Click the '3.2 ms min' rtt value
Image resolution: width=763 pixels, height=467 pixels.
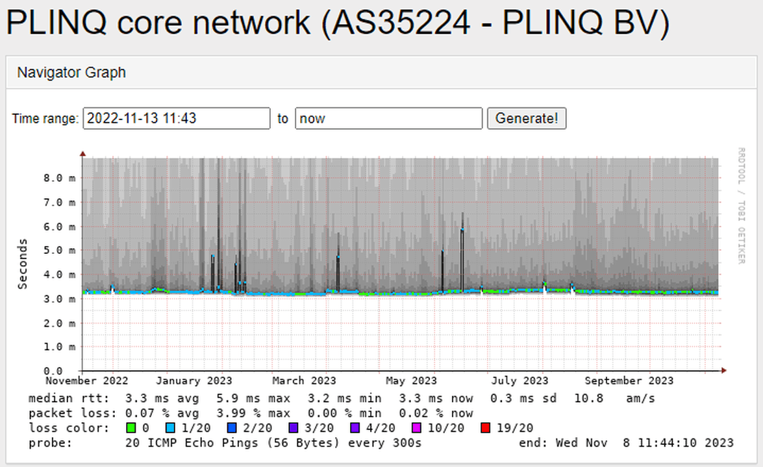345,398
